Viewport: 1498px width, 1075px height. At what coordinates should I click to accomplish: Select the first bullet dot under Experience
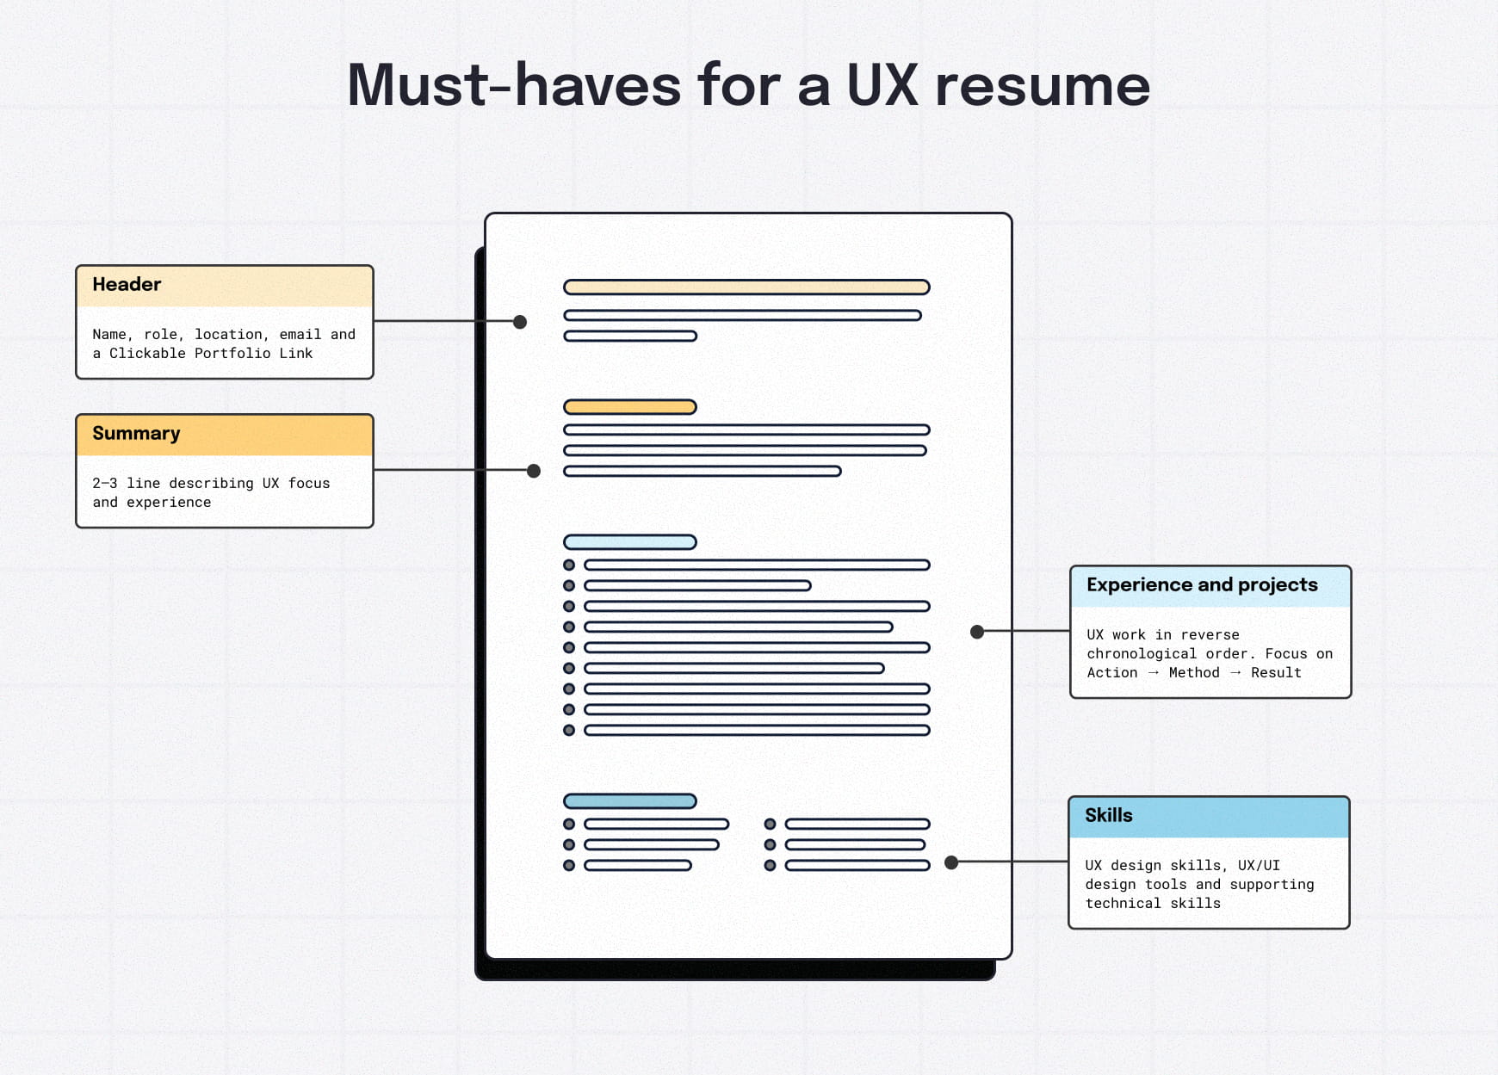point(568,564)
